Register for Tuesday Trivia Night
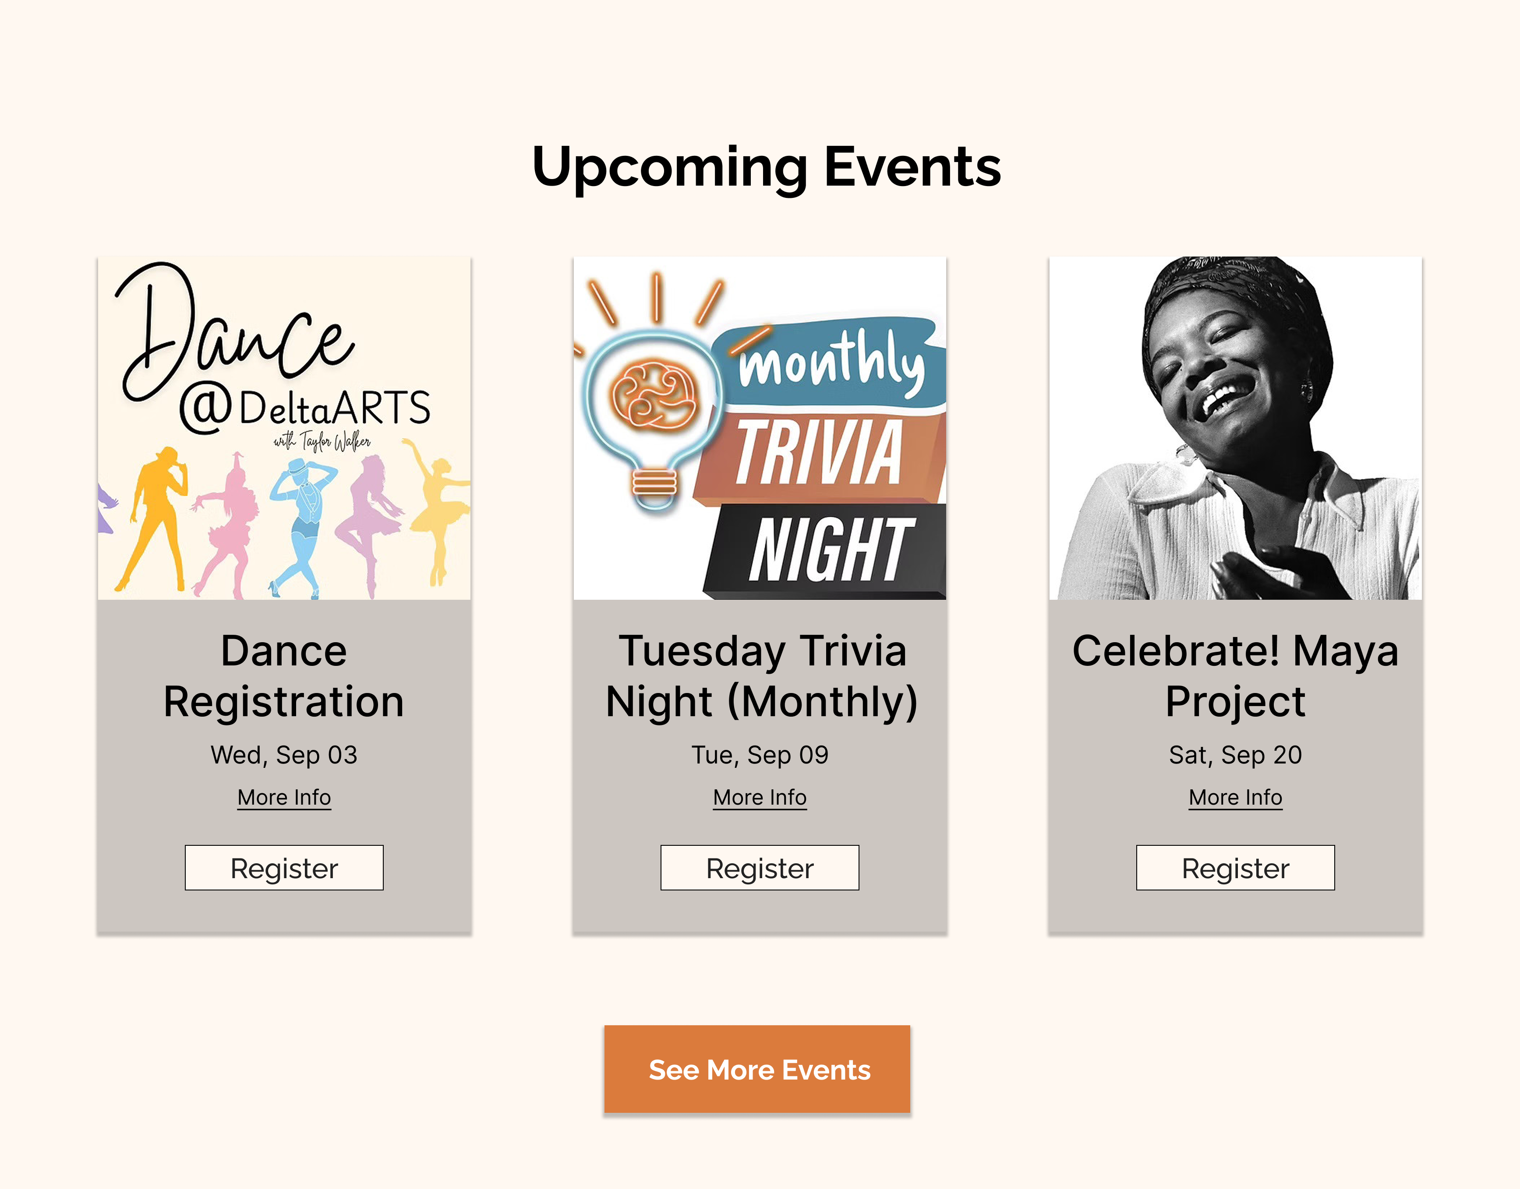The width and height of the screenshot is (1520, 1189). pyautogui.click(x=760, y=868)
